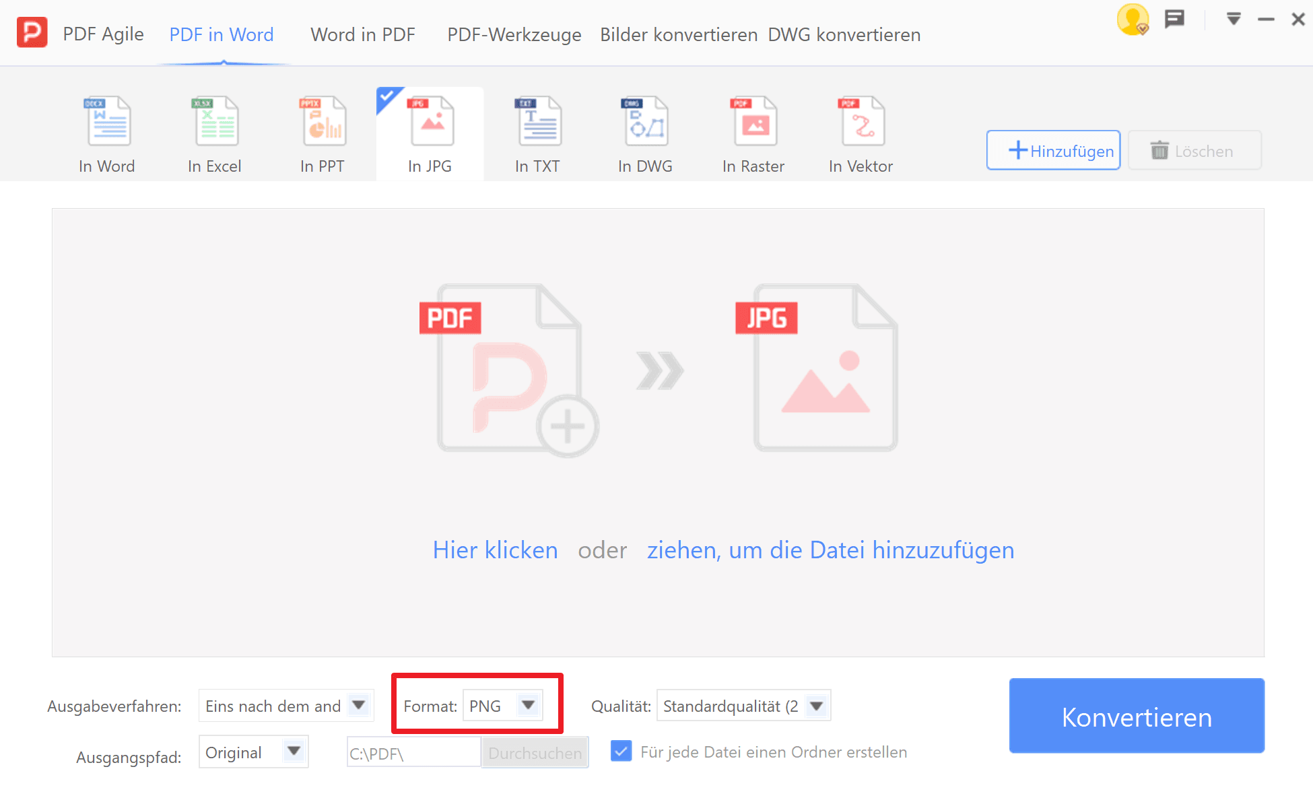Choose the In TXT conversion option
The width and height of the screenshot is (1313, 798).
537,131
